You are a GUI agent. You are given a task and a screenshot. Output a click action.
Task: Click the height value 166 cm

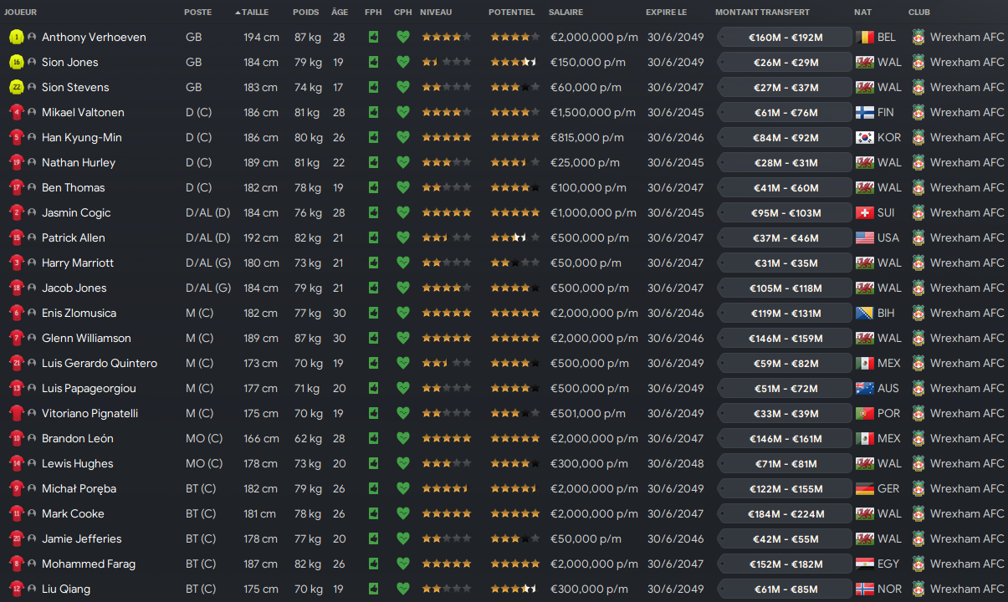pos(261,438)
